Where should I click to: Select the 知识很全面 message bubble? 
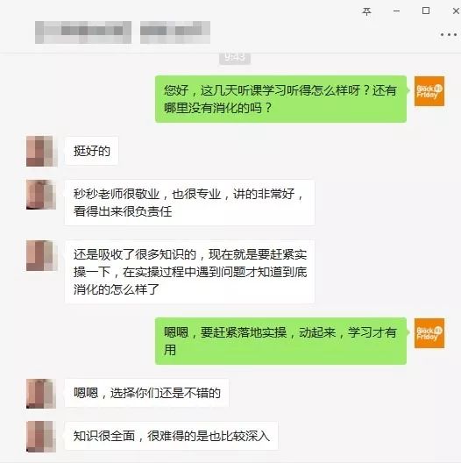tap(171, 436)
